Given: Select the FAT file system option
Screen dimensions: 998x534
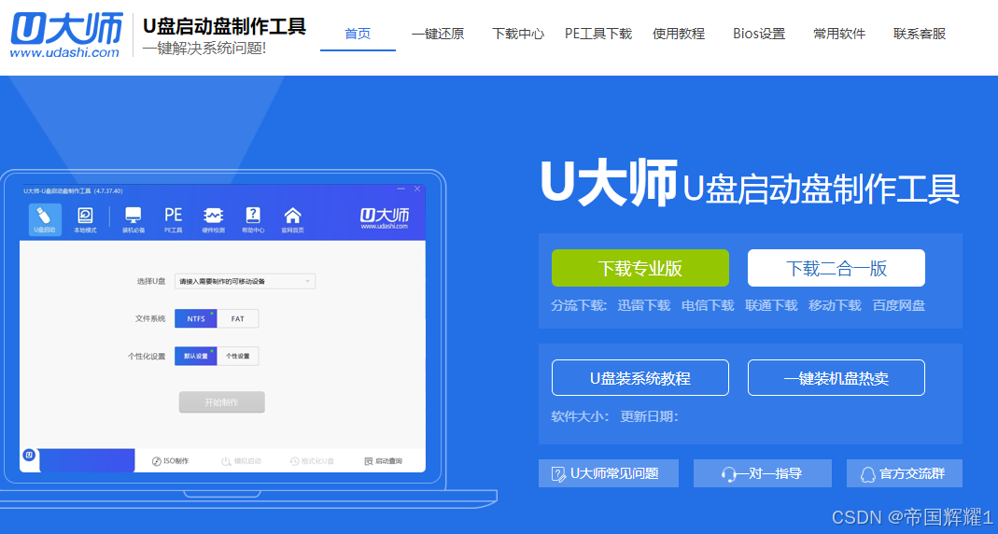Looking at the screenshot, I should point(237,319).
